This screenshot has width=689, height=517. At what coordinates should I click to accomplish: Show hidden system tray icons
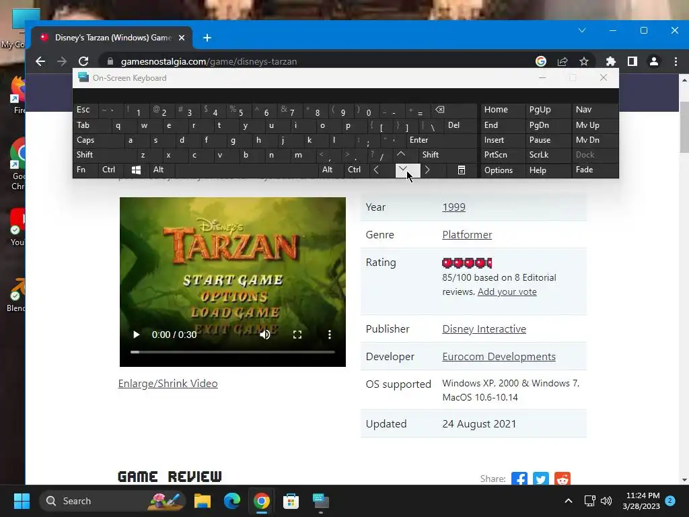pos(568,501)
